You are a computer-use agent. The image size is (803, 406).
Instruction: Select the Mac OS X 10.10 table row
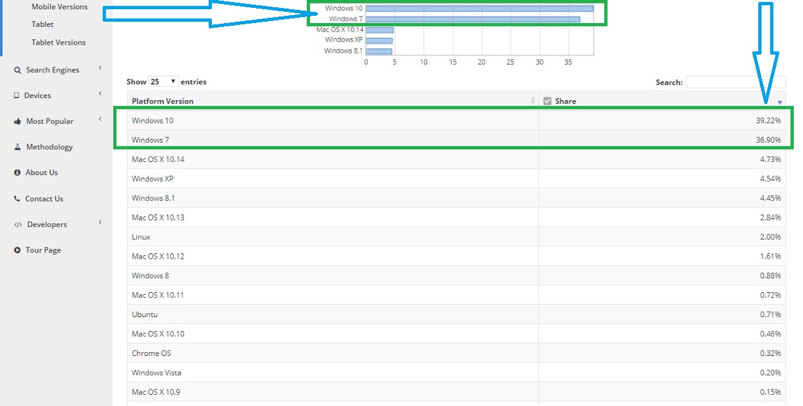[456, 334]
